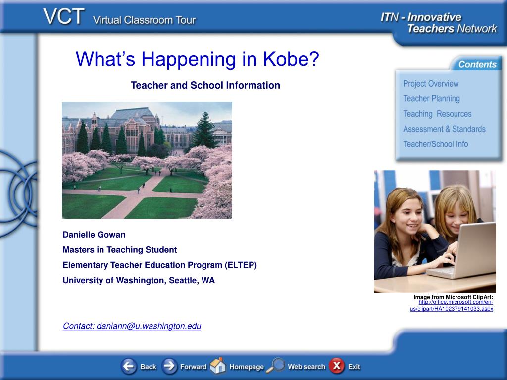
Task: Open Teaching Resources in Contents
Action: [x=437, y=114]
